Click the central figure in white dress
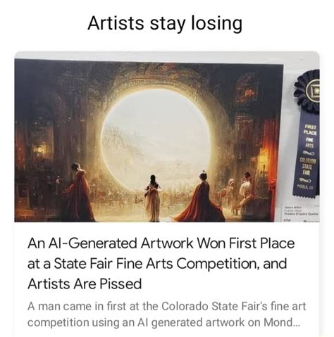Screen dimensions: 334x337 152,198
